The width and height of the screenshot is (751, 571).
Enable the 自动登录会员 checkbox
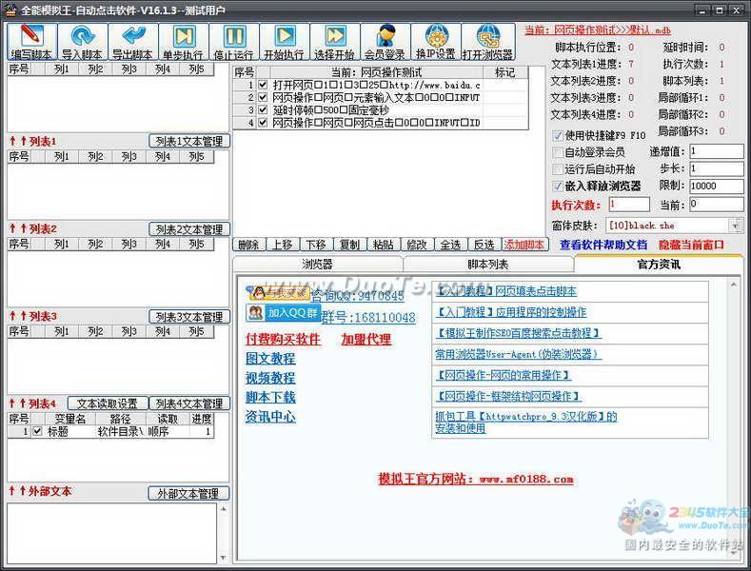[558, 152]
